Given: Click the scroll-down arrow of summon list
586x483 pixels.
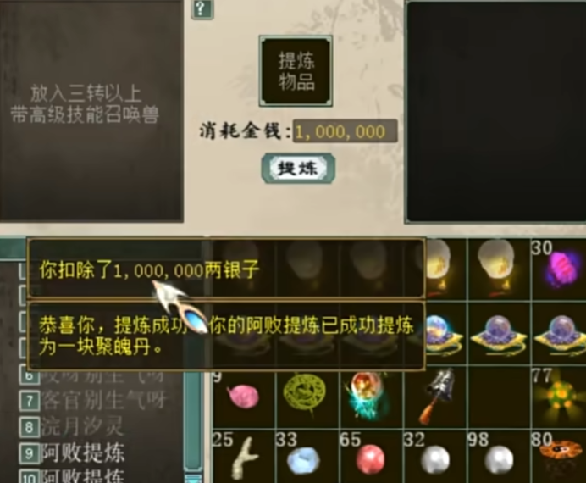Looking at the screenshot, I should [x=193, y=478].
